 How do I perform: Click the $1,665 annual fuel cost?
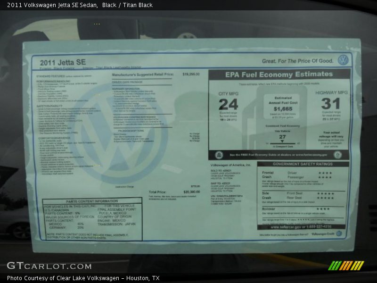(x=282, y=108)
